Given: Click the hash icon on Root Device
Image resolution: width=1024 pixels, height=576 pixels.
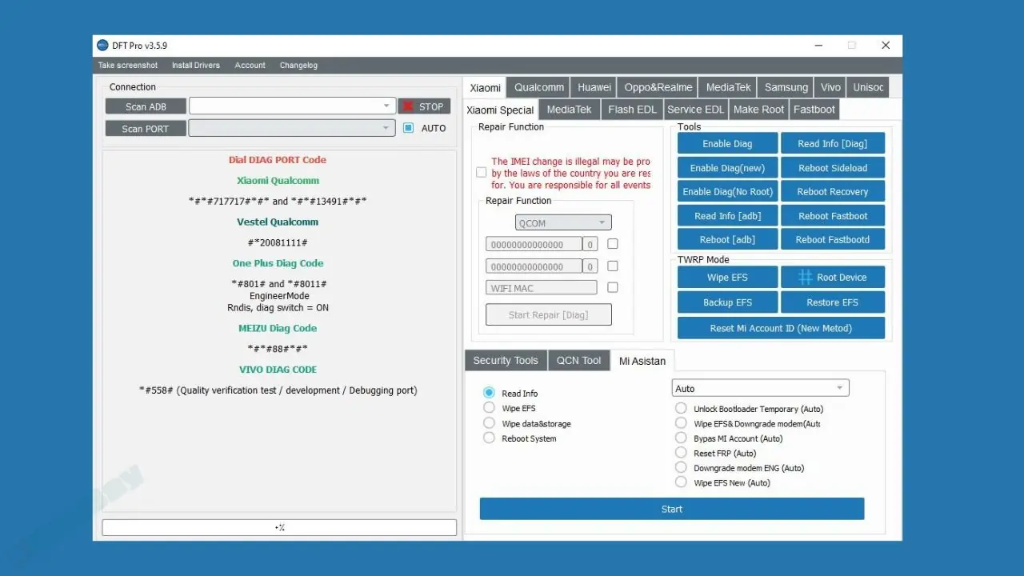Looking at the screenshot, I should [806, 278].
